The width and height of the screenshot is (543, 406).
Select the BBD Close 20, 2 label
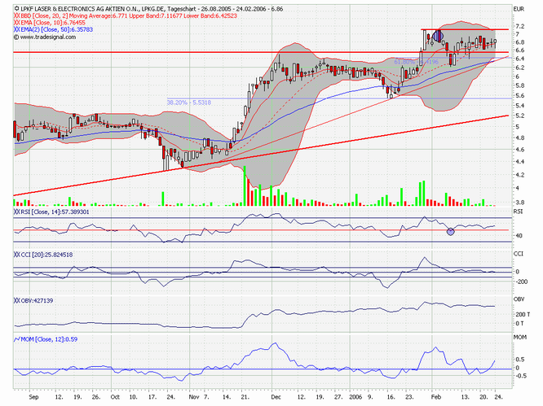[x=44, y=15]
